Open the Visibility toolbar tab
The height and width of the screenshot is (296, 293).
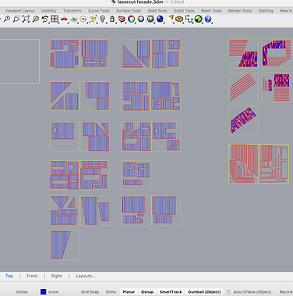pyautogui.click(x=49, y=11)
